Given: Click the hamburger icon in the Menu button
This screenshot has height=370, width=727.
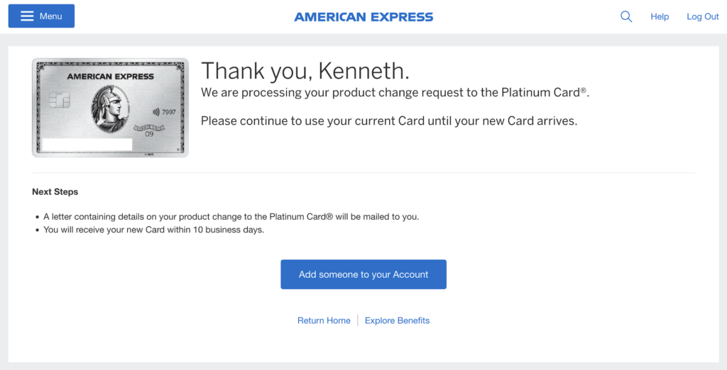Looking at the screenshot, I should tap(28, 16).
